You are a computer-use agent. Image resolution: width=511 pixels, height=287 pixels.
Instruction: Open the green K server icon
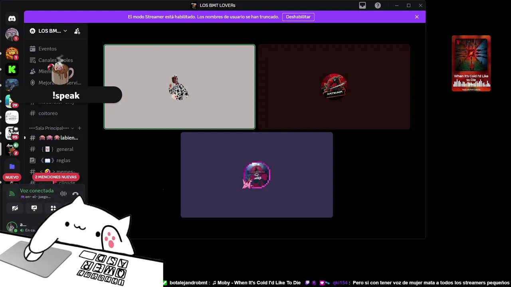pyautogui.click(x=12, y=69)
